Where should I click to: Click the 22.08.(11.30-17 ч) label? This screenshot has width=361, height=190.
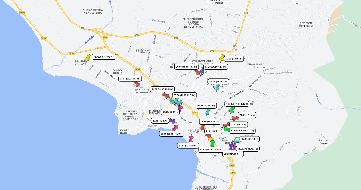pos(233,154)
